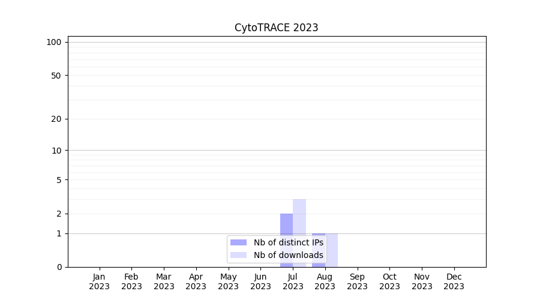Image resolution: width=540 pixels, height=300 pixels.
Task: Click the 5 y-axis tick label
Action: click(x=58, y=179)
